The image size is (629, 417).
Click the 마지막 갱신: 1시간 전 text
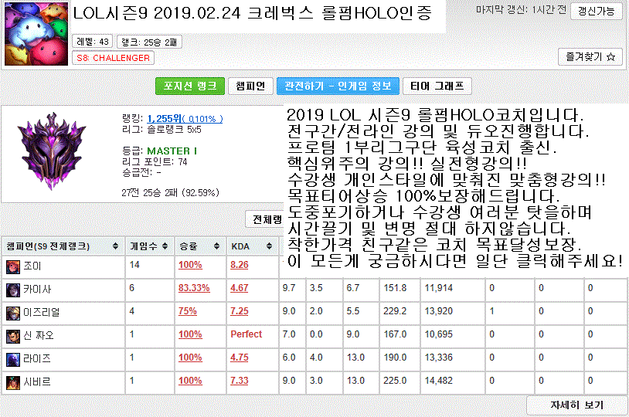(521, 10)
